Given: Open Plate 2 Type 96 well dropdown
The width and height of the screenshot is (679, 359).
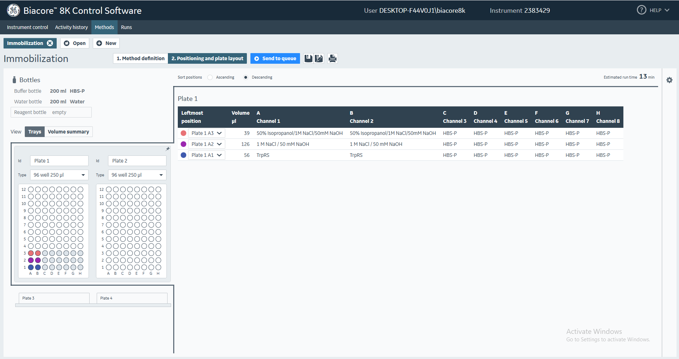Looking at the screenshot, I should 137,175.
